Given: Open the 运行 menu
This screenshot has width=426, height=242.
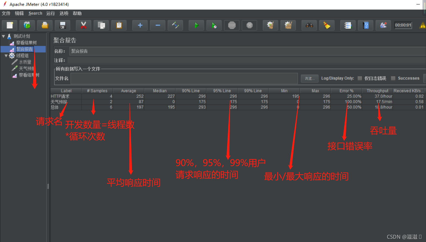Looking at the screenshot, I should [51, 13].
